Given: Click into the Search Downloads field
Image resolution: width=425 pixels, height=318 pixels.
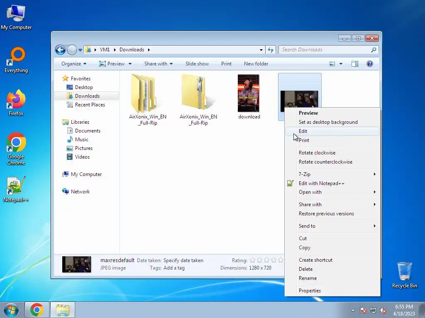Looking at the screenshot, I should (x=325, y=50).
